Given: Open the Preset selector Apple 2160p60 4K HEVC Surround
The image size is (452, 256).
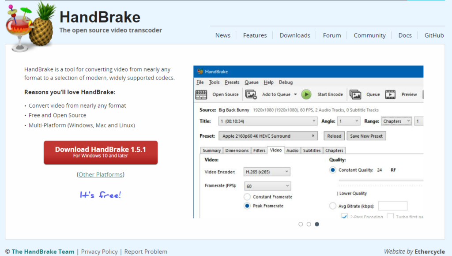Looking at the screenshot, I should coord(268,136).
